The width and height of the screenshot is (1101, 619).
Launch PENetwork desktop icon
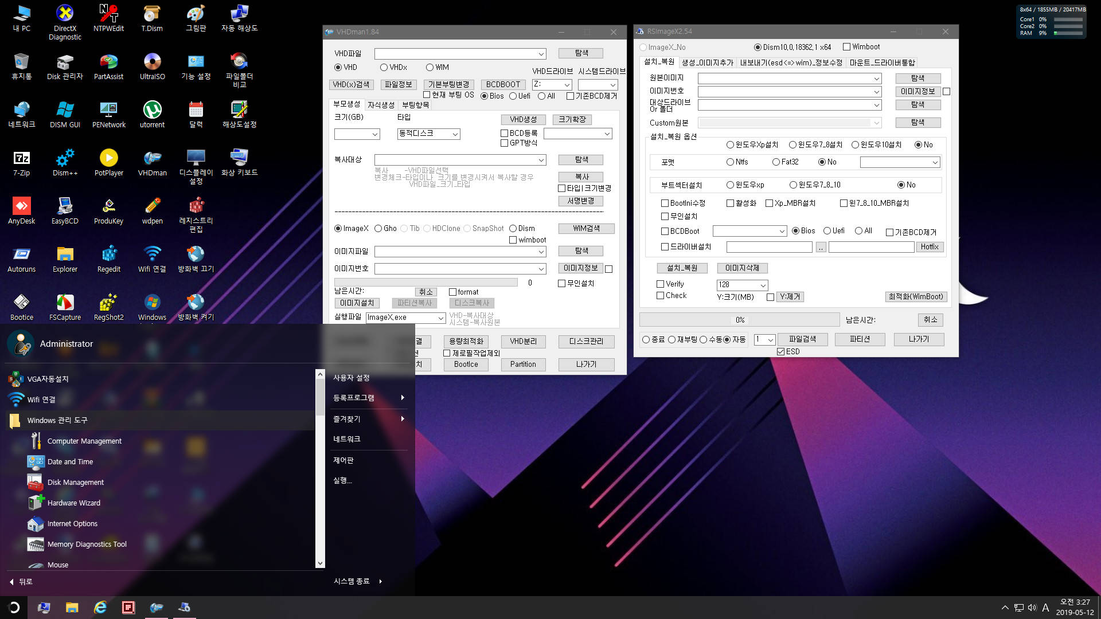tap(108, 114)
